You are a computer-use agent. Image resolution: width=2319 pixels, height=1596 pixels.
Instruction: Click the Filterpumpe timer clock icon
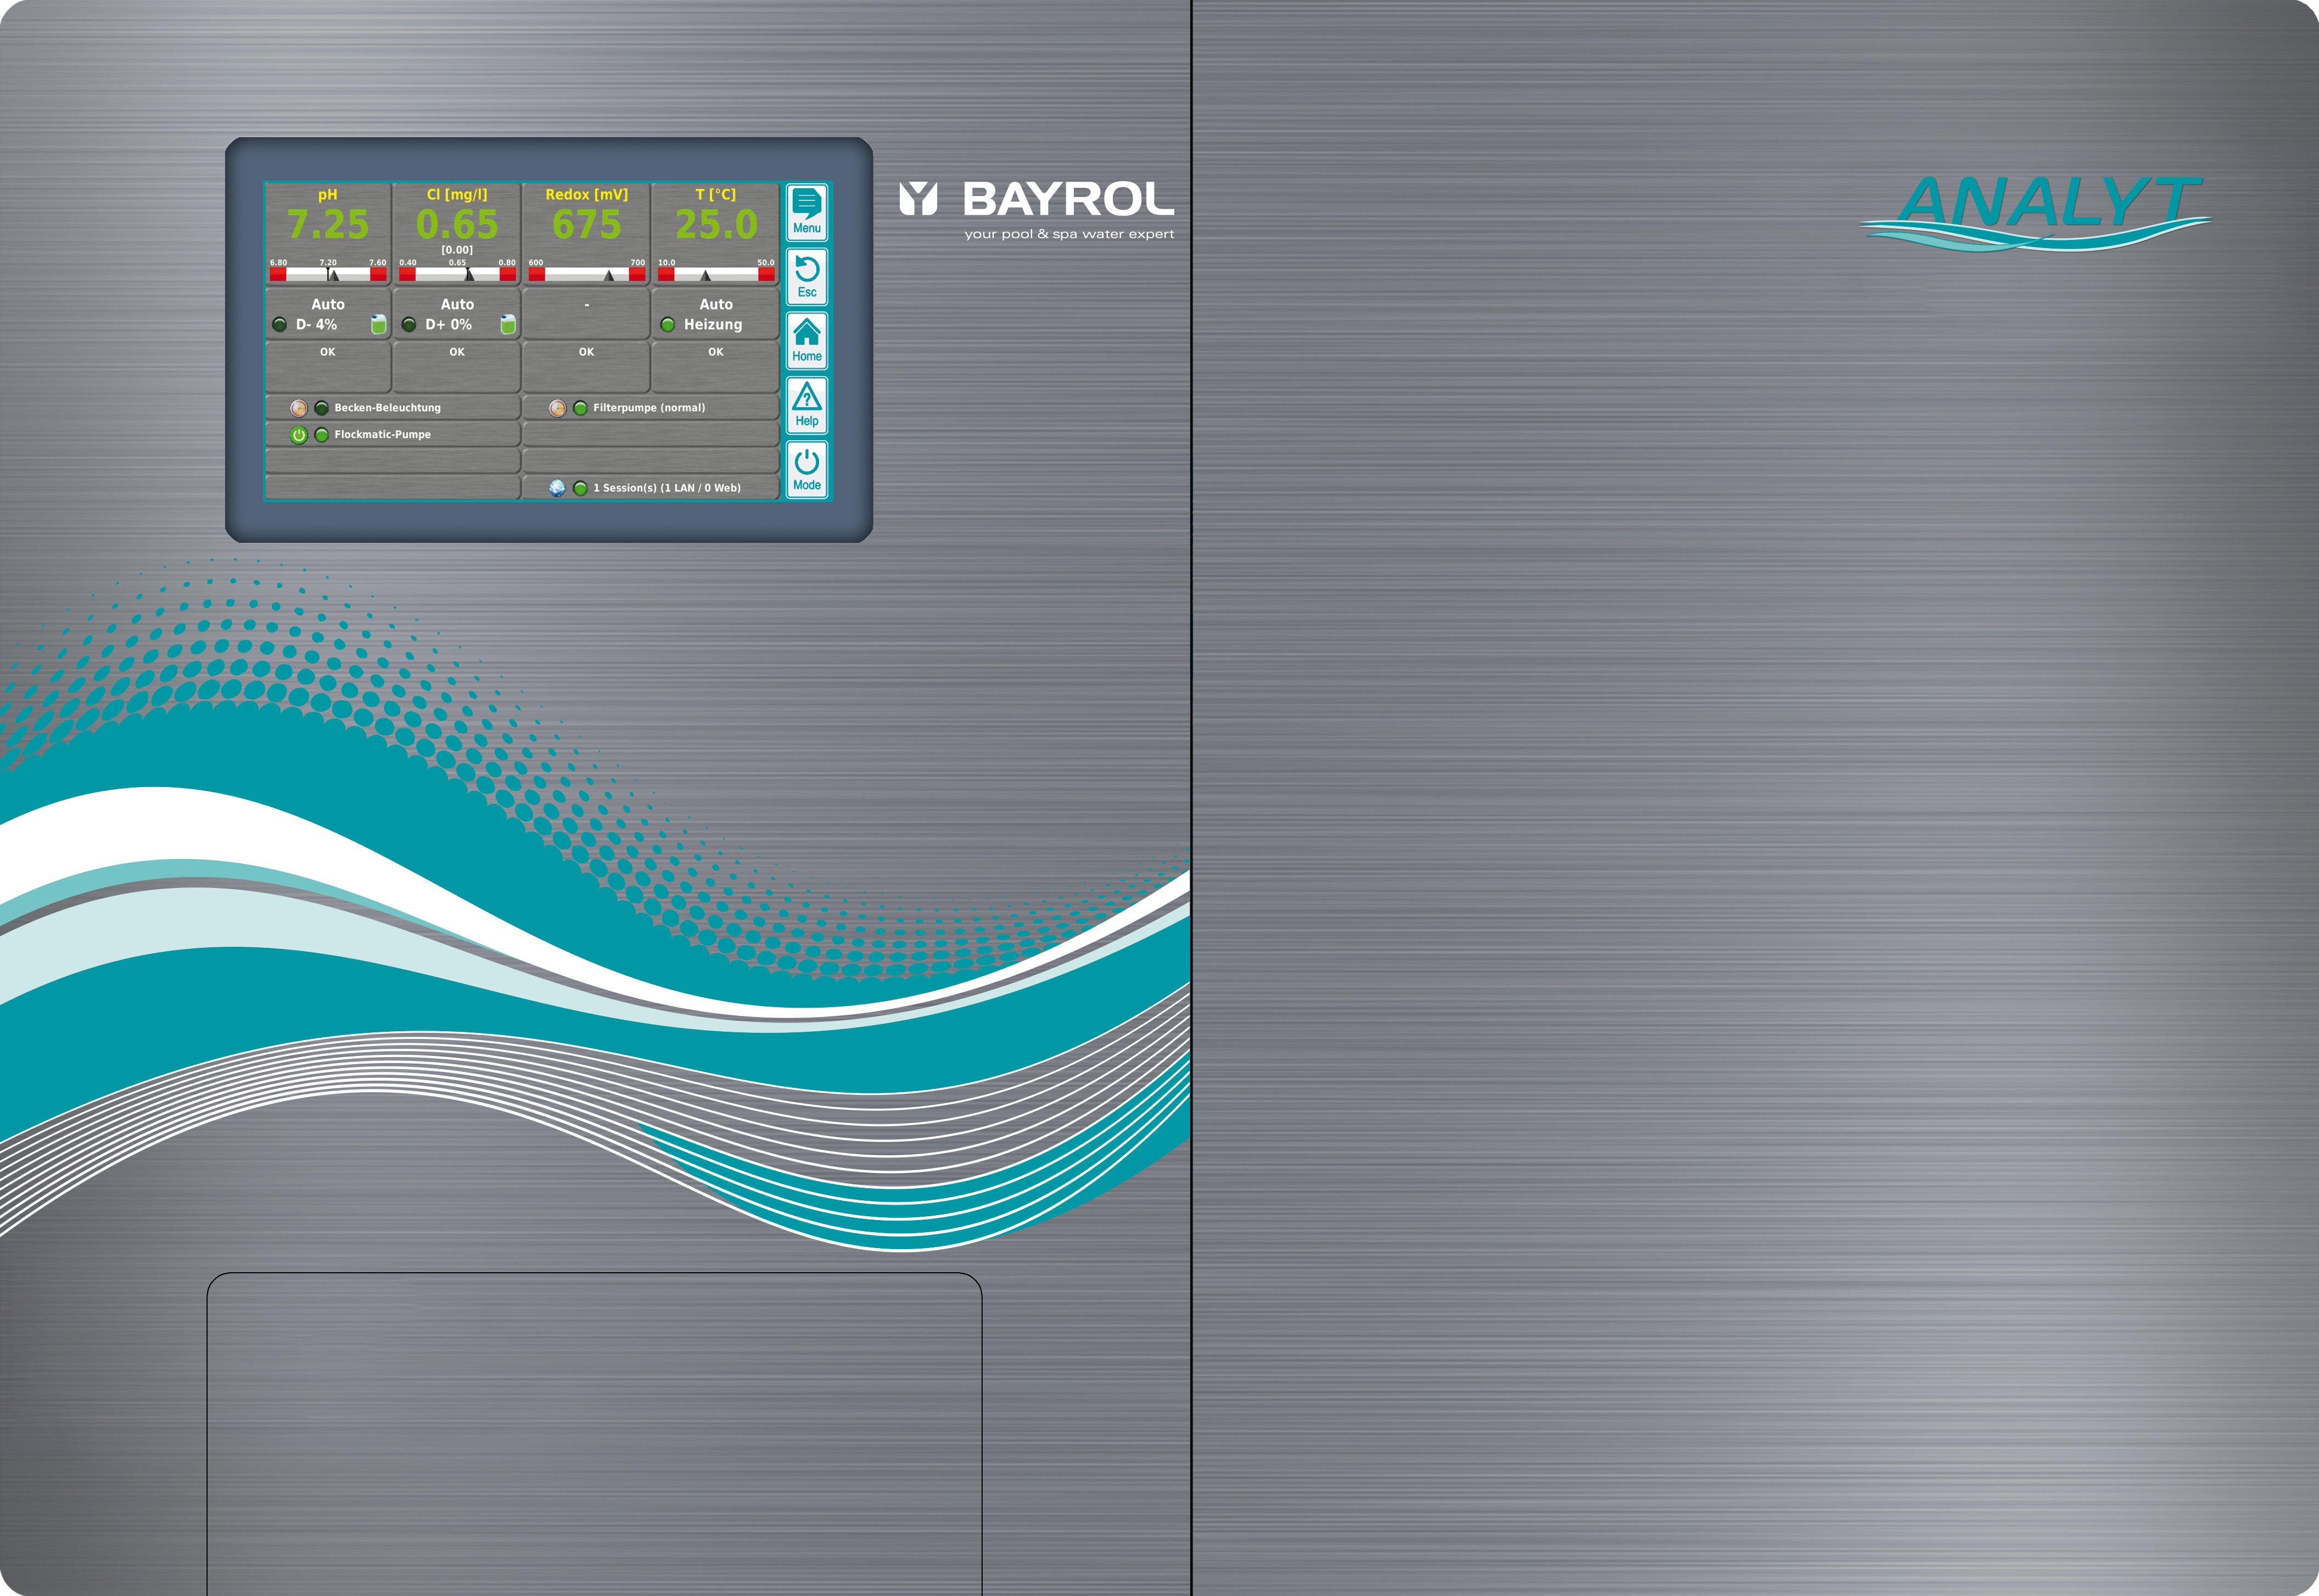click(557, 408)
